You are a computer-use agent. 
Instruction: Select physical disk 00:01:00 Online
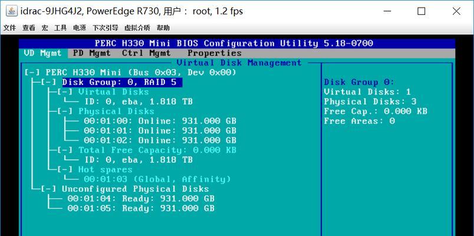pos(160,121)
